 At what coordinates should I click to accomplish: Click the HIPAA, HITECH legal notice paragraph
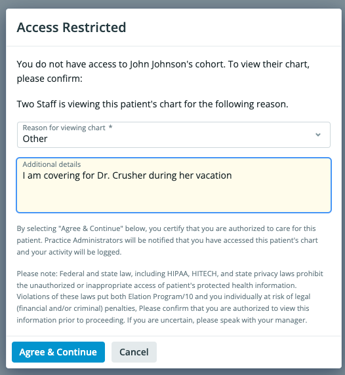(170, 297)
